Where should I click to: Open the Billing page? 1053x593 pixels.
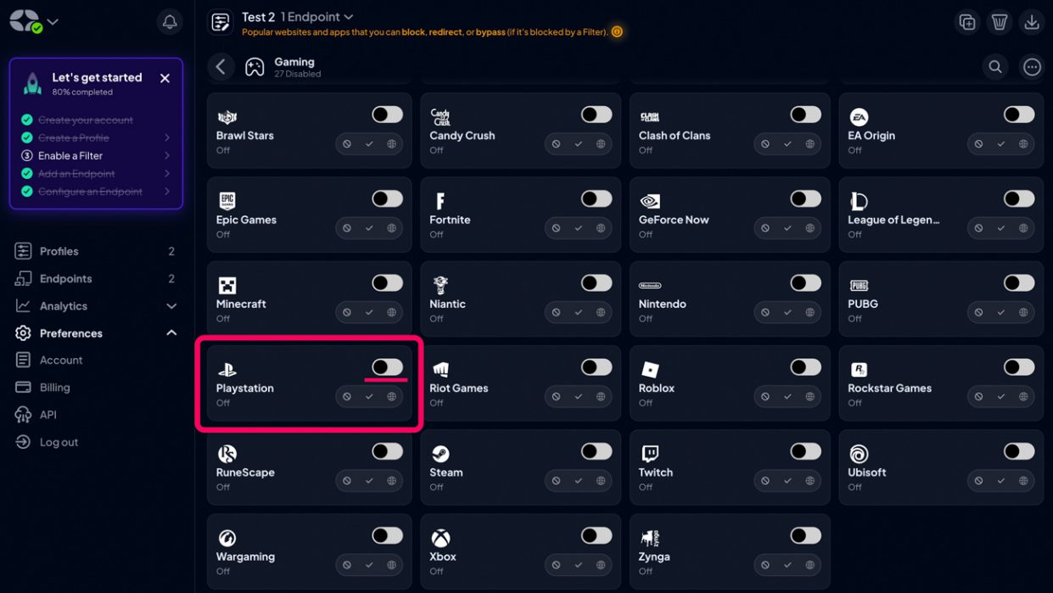[x=54, y=388]
